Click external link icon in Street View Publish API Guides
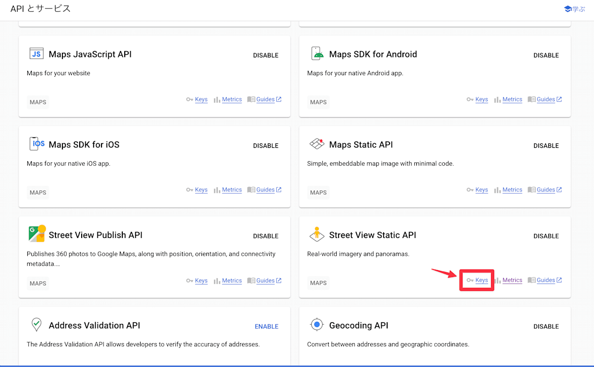This screenshot has width=594, height=367. 279,280
